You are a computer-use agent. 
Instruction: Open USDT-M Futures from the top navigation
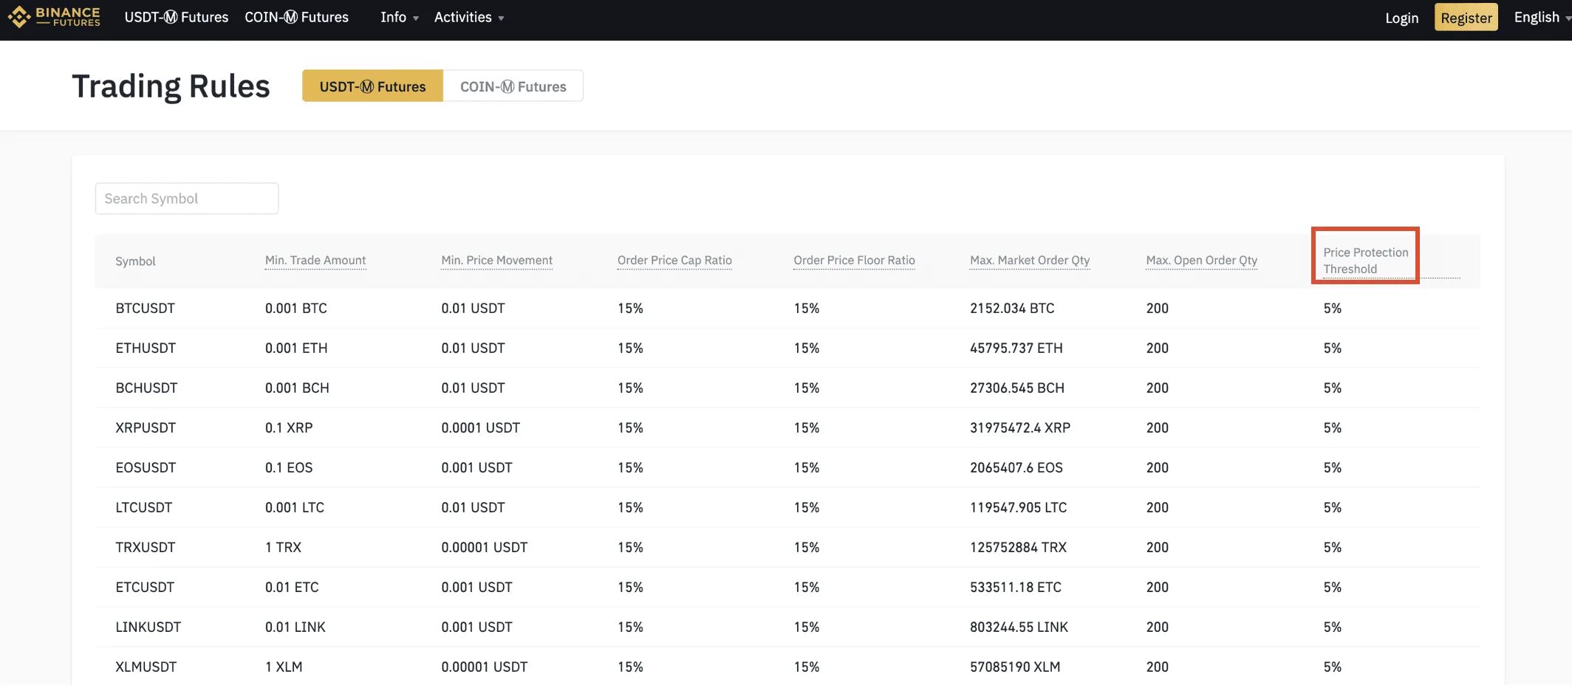177,17
